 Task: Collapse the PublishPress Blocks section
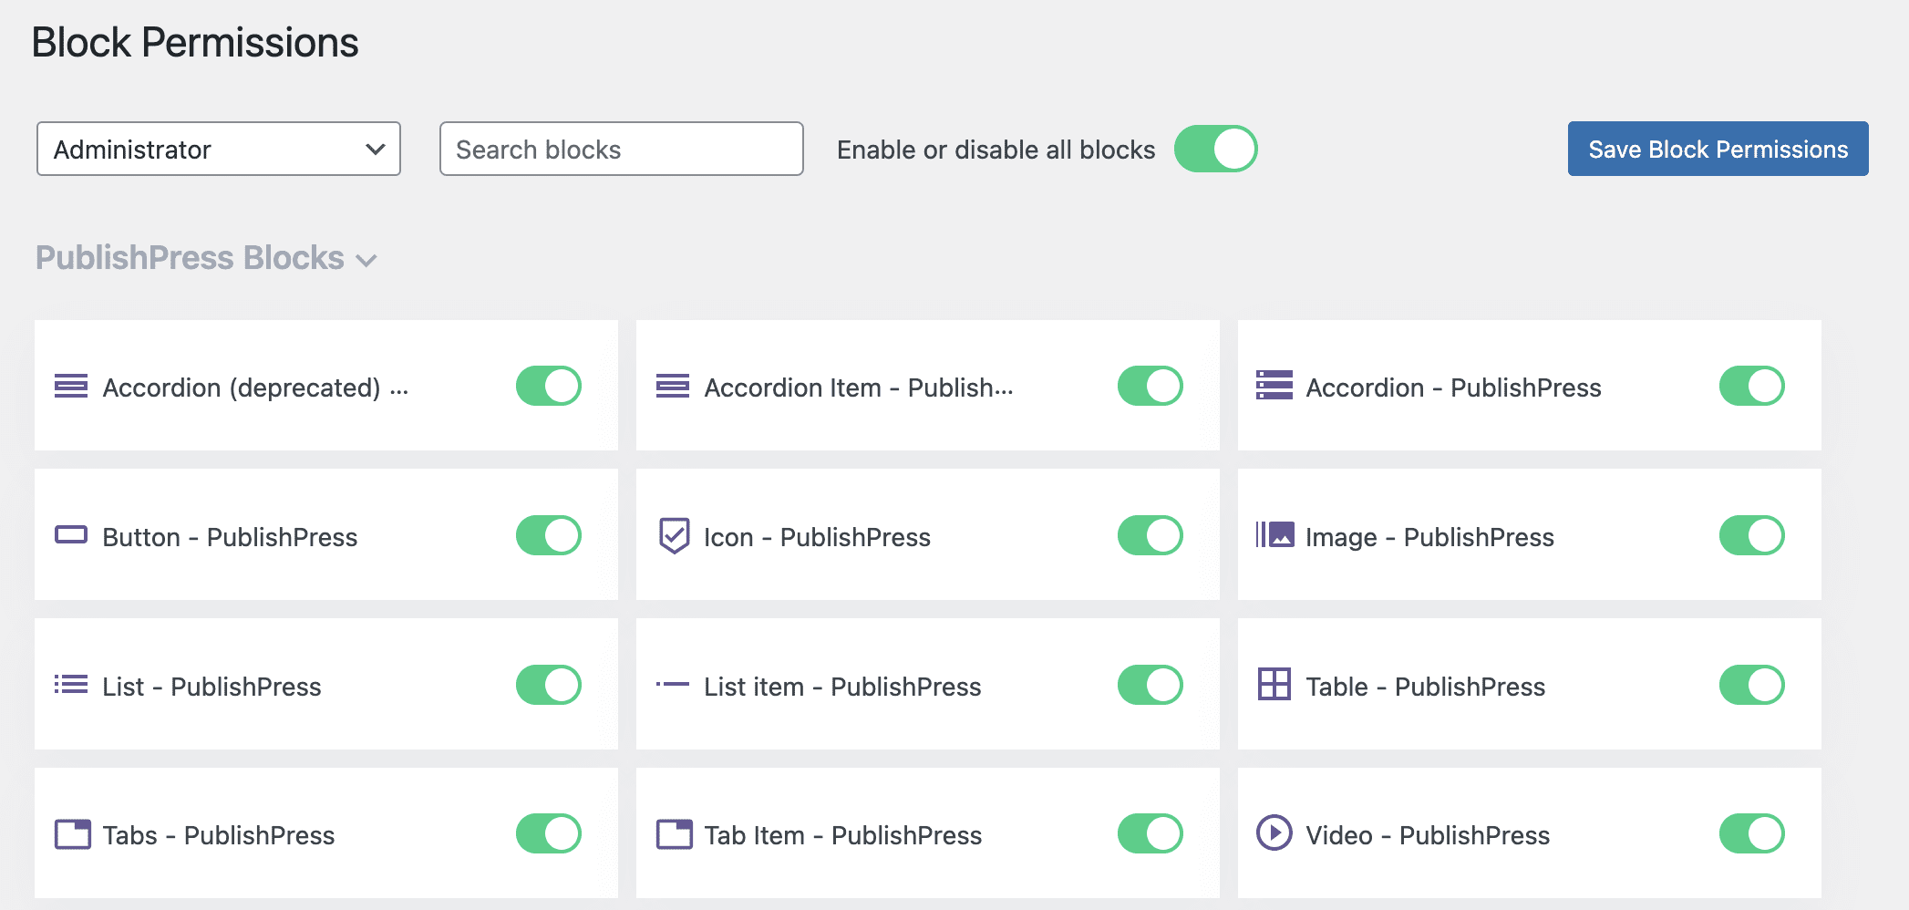coord(366,259)
